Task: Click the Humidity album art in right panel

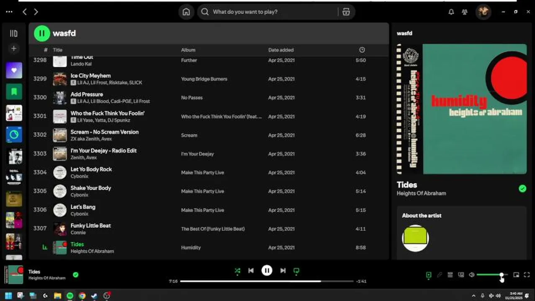Action: 462,109
